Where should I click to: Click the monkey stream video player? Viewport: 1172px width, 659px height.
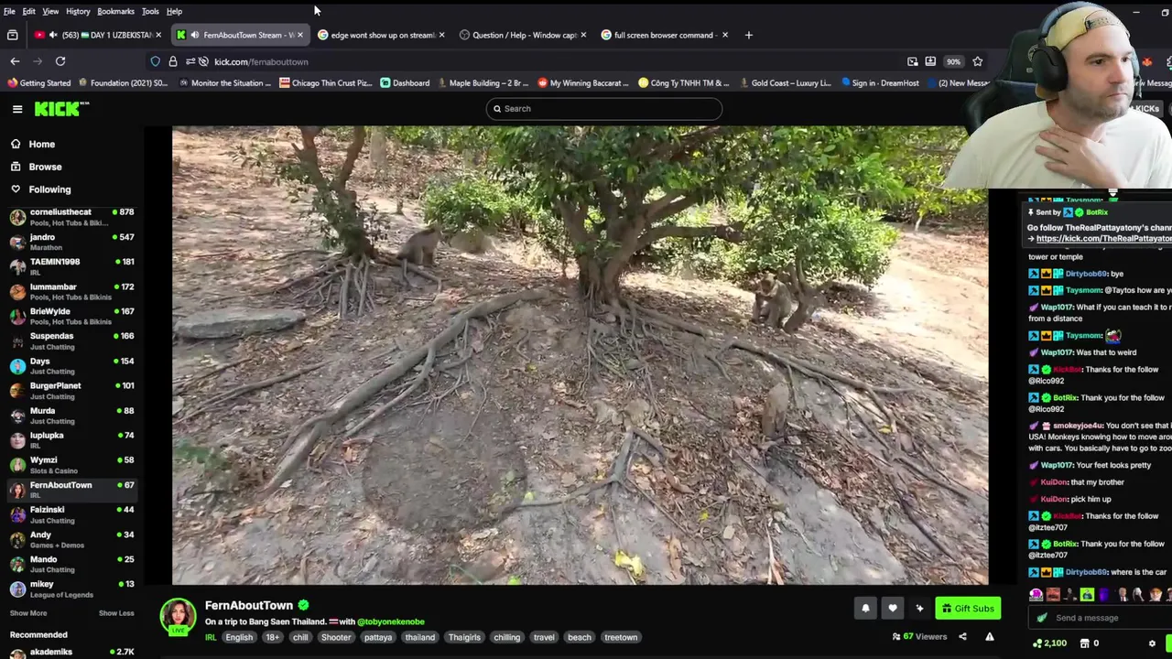[580, 355]
